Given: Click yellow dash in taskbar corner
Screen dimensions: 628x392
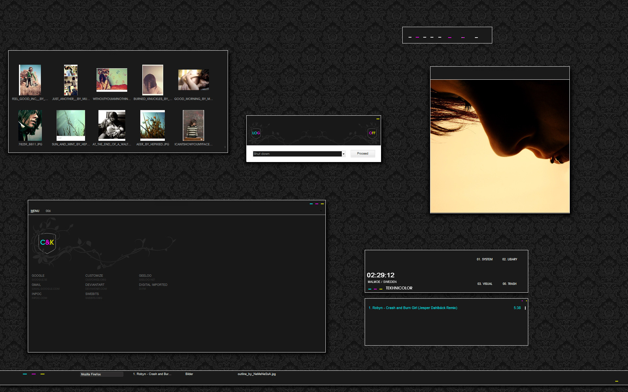Looking at the screenshot, I should [617, 381].
